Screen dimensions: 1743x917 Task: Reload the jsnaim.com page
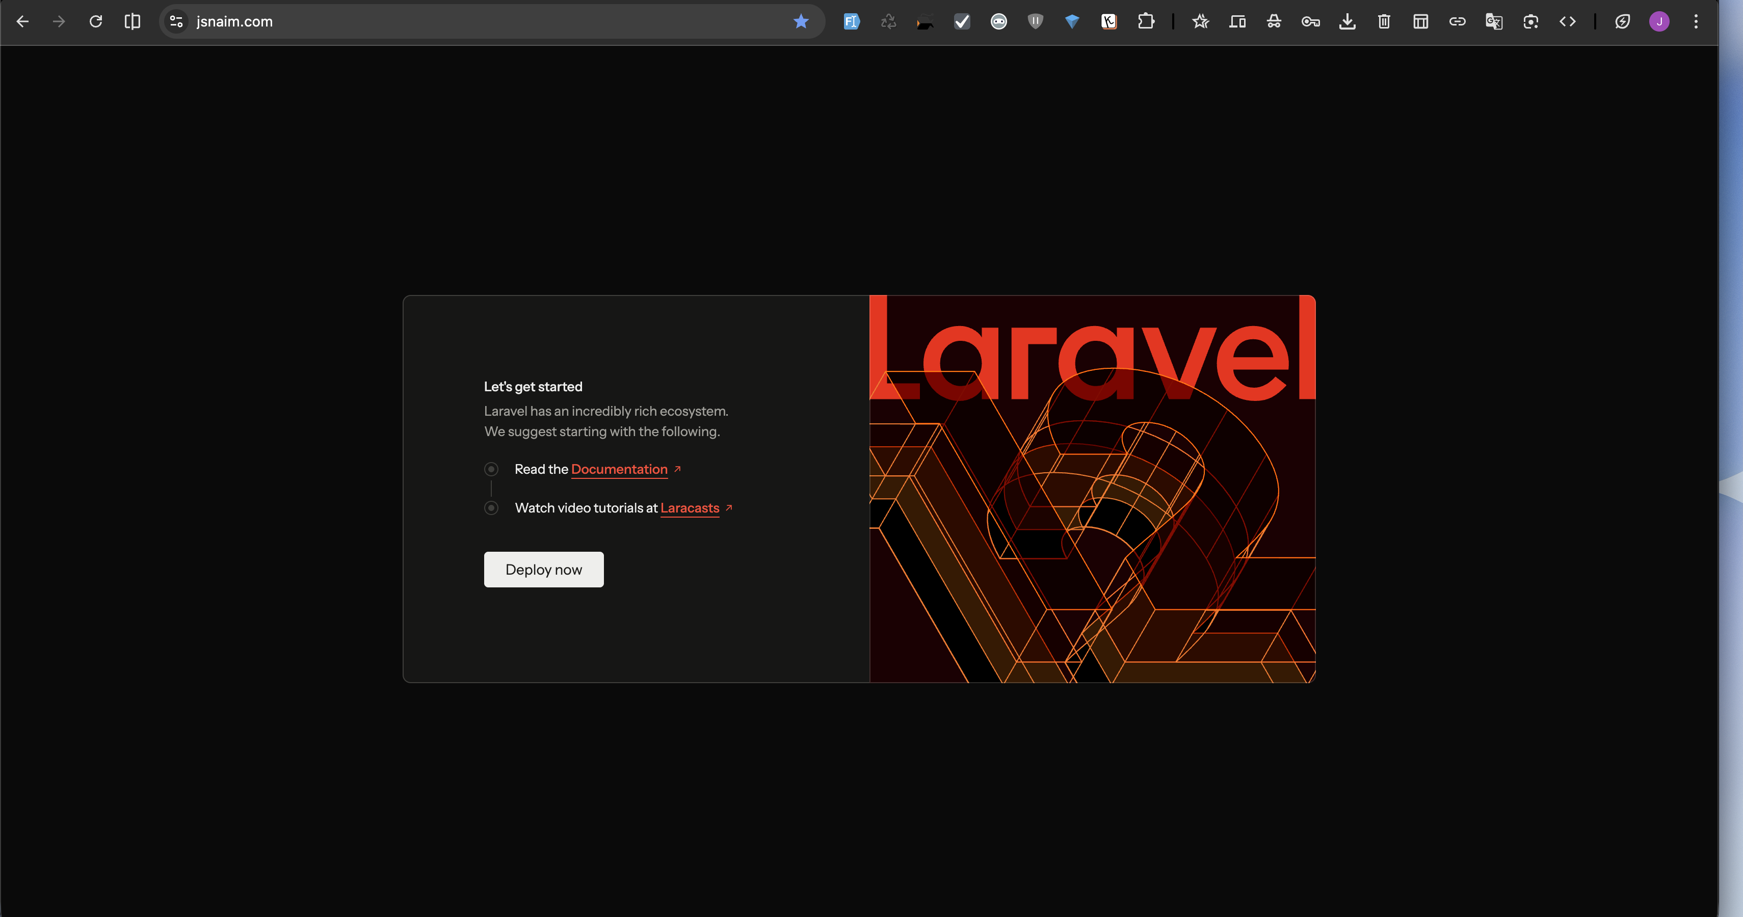click(95, 21)
